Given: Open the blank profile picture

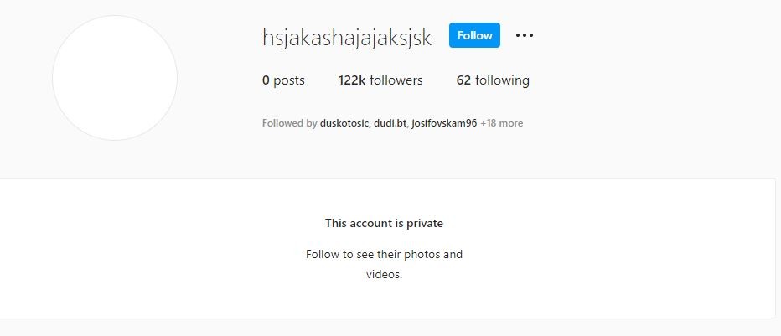Looking at the screenshot, I should tap(115, 78).
